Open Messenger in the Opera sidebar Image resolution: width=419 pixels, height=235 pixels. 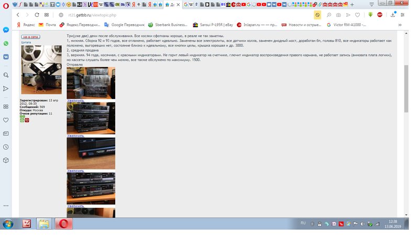6,29
